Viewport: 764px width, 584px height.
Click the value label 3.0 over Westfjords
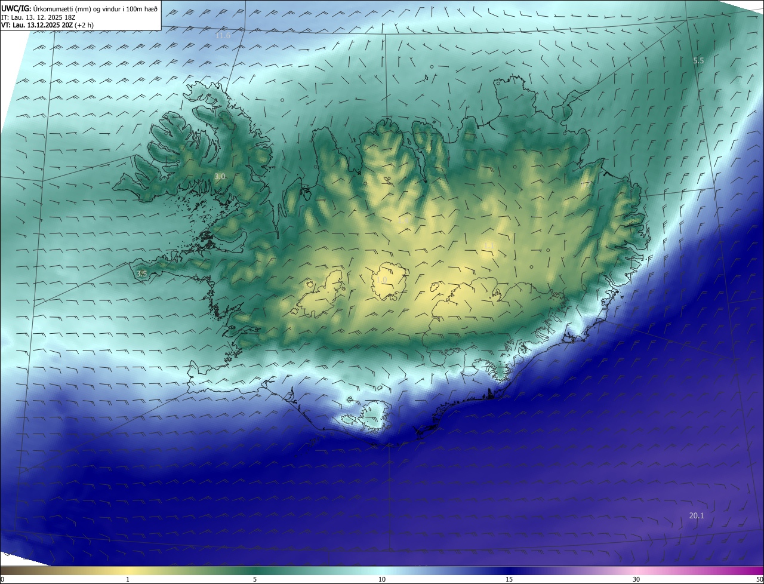pos(220,177)
